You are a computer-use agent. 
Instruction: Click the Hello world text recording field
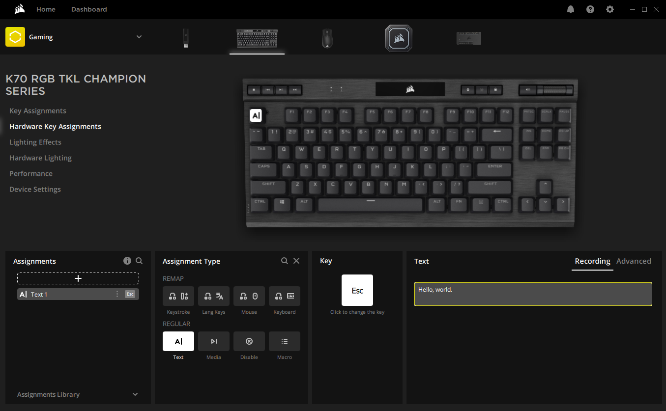pos(533,294)
